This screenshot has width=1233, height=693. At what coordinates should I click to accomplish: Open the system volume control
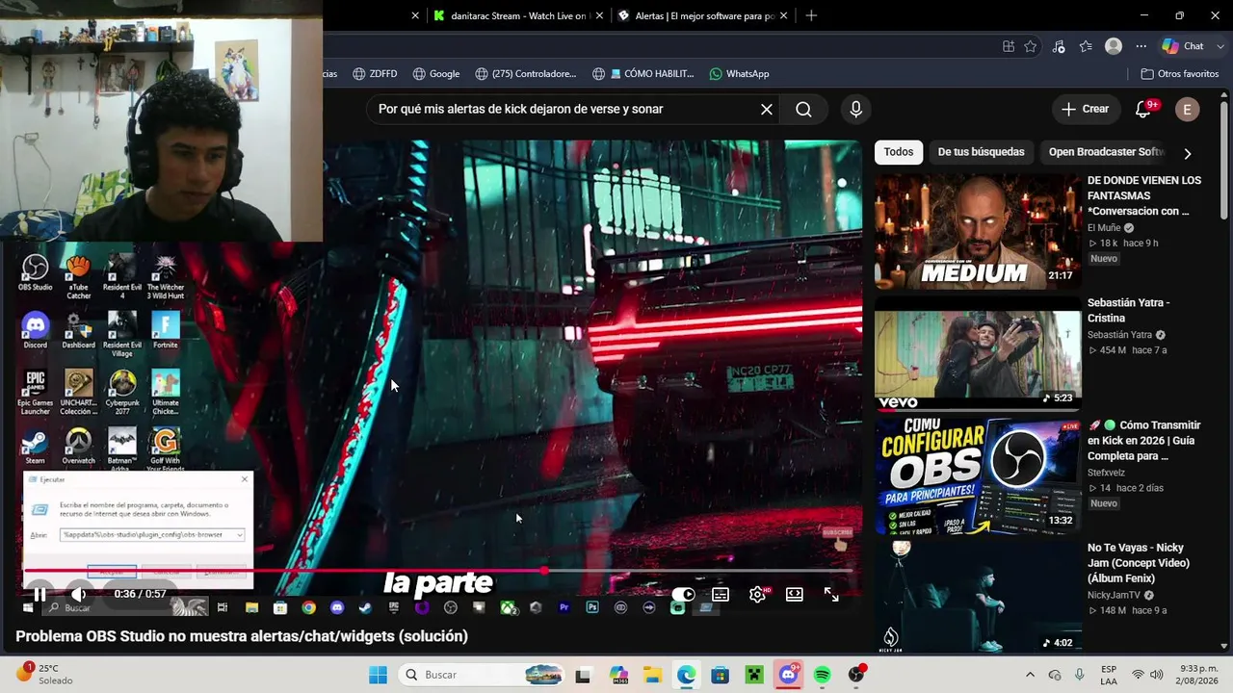[x=1157, y=675]
